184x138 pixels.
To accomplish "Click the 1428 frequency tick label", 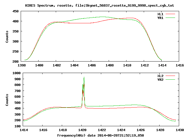I will click(x=160, y=130).
